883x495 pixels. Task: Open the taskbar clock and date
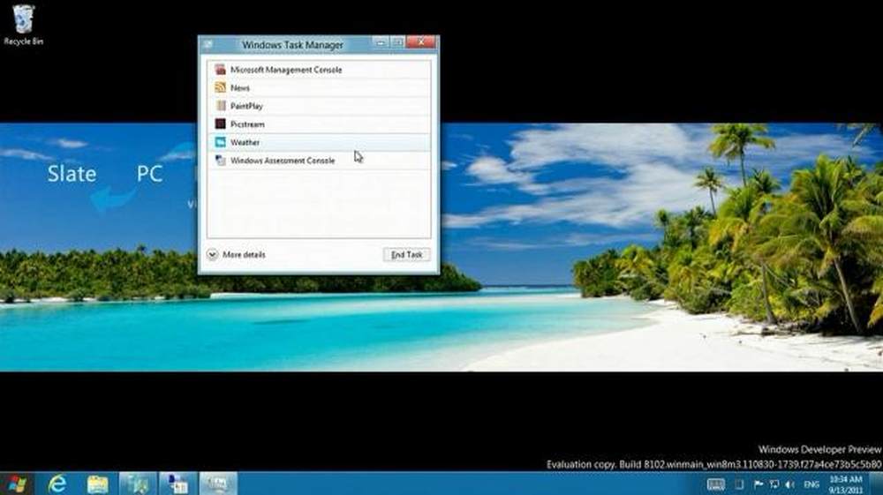pyautogui.click(x=845, y=484)
